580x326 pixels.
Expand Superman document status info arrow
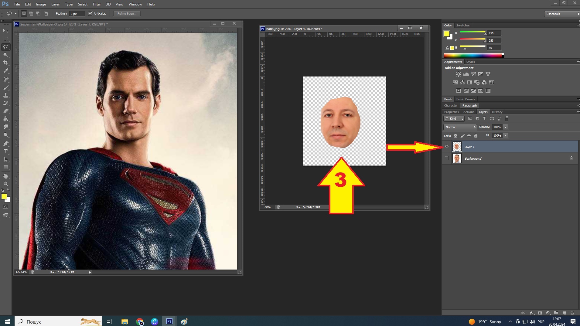coord(90,272)
